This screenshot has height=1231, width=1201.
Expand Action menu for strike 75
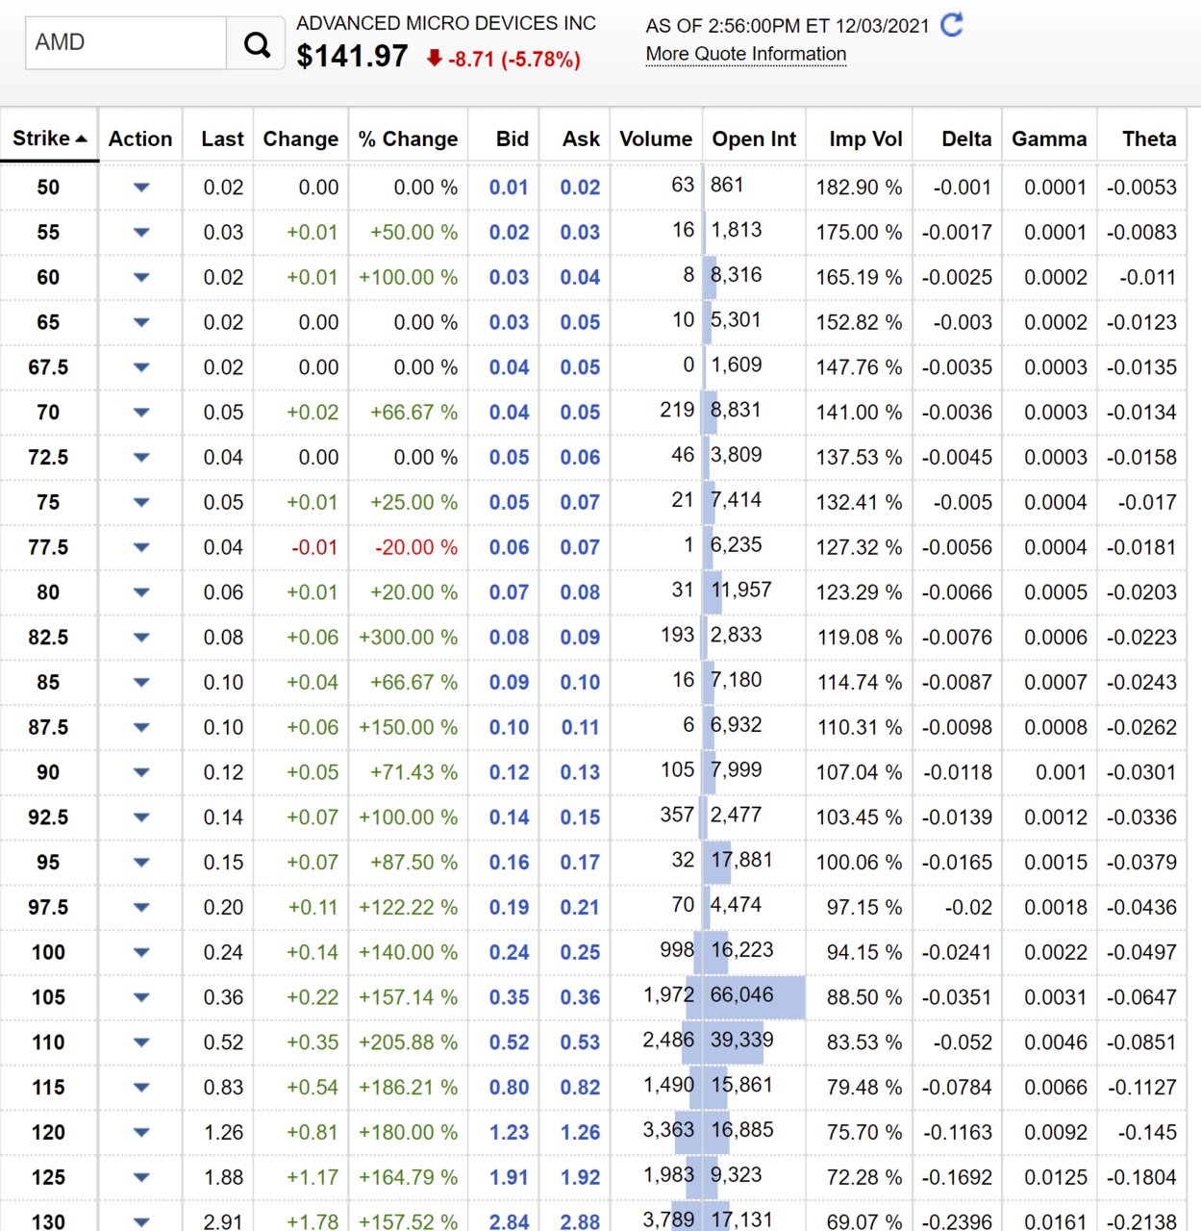pyautogui.click(x=141, y=502)
